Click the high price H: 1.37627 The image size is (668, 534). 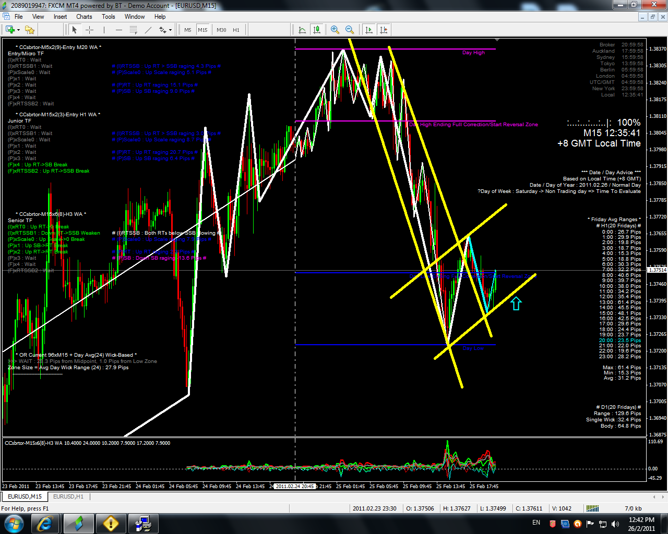(x=457, y=508)
